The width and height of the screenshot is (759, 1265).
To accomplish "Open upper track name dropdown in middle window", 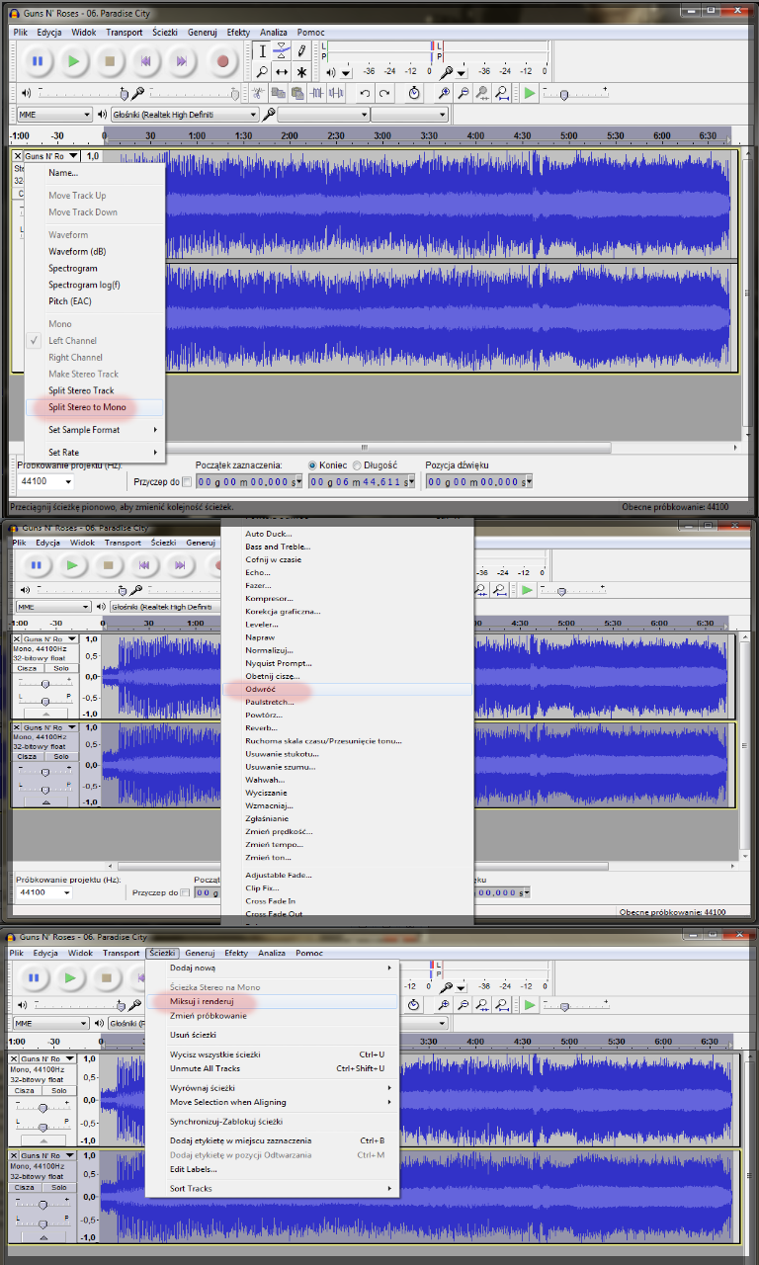I will (50, 639).
